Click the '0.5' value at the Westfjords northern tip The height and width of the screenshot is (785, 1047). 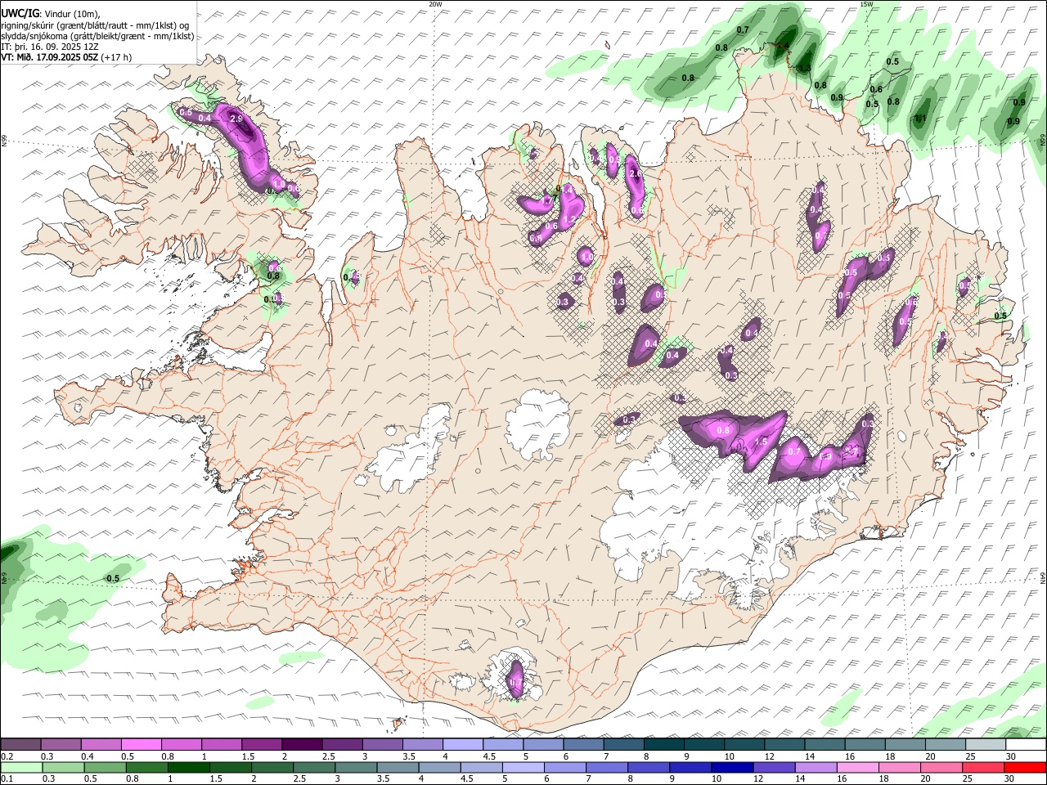186,113
